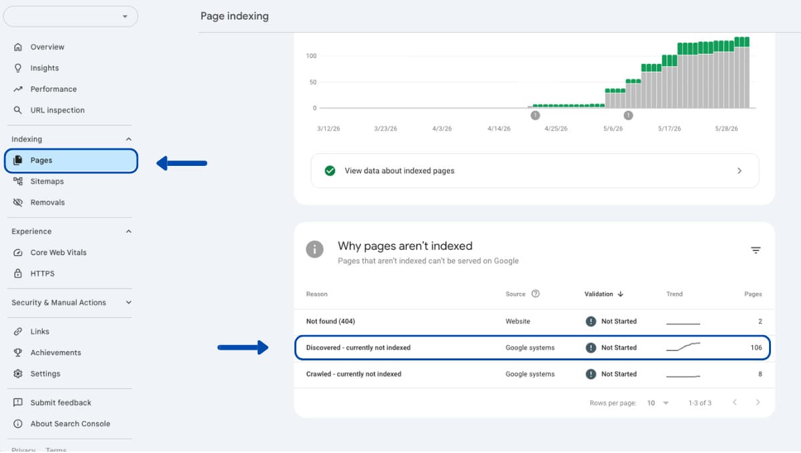Click the HTTPS padlock icon
801x453 pixels.
[x=18, y=274]
